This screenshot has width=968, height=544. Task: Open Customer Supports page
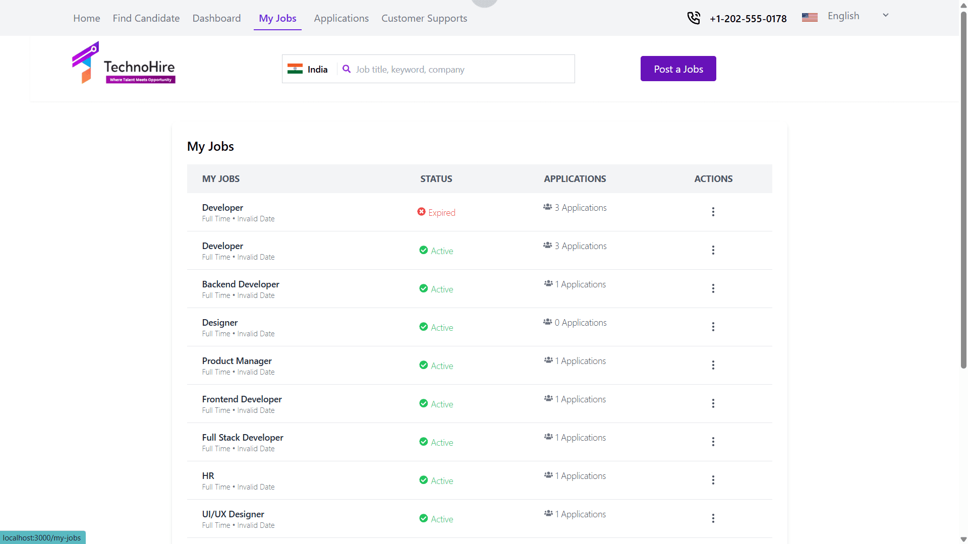tap(424, 18)
